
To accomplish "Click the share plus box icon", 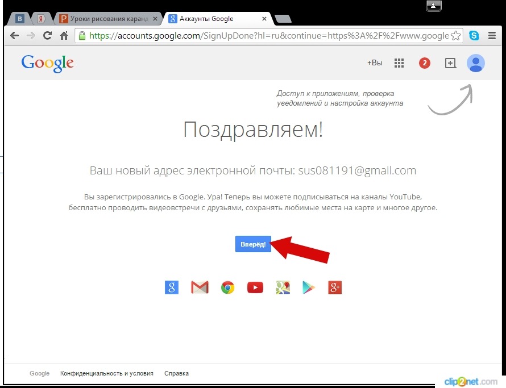I will coord(450,63).
